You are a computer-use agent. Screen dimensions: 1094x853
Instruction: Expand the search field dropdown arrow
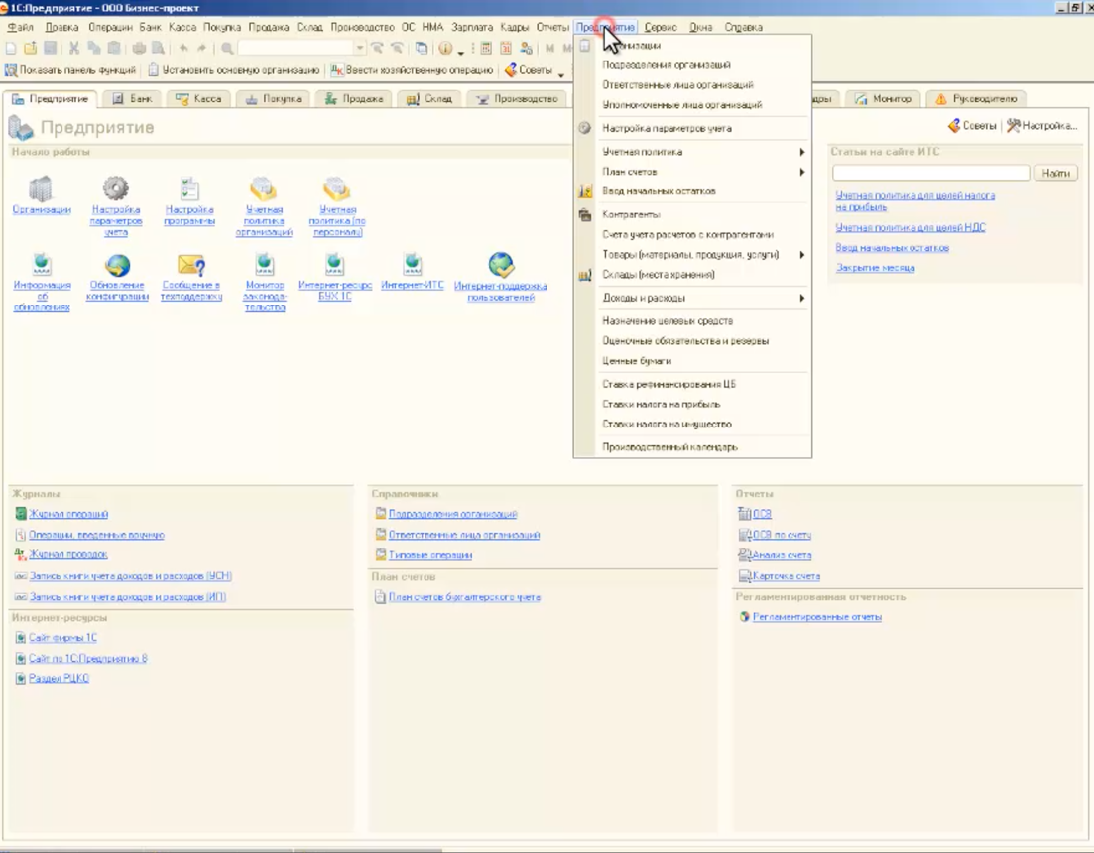coord(359,49)
